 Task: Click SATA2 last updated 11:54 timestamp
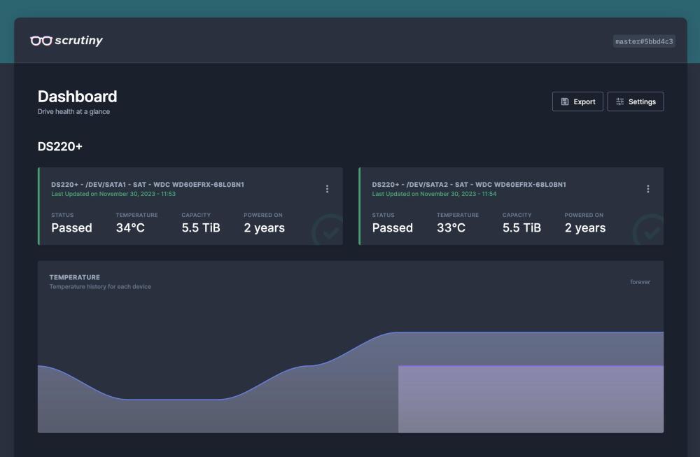[434, 194]
